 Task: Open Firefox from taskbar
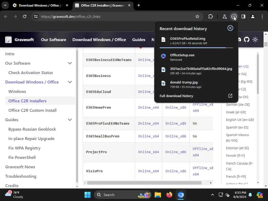coord(169,195)
